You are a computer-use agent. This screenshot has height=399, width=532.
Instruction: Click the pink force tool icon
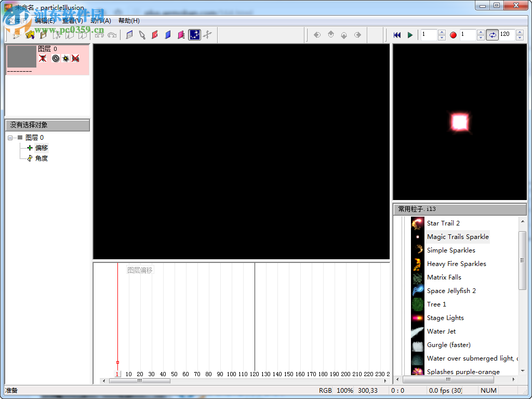pyautogui.click(x=181, y=35)
